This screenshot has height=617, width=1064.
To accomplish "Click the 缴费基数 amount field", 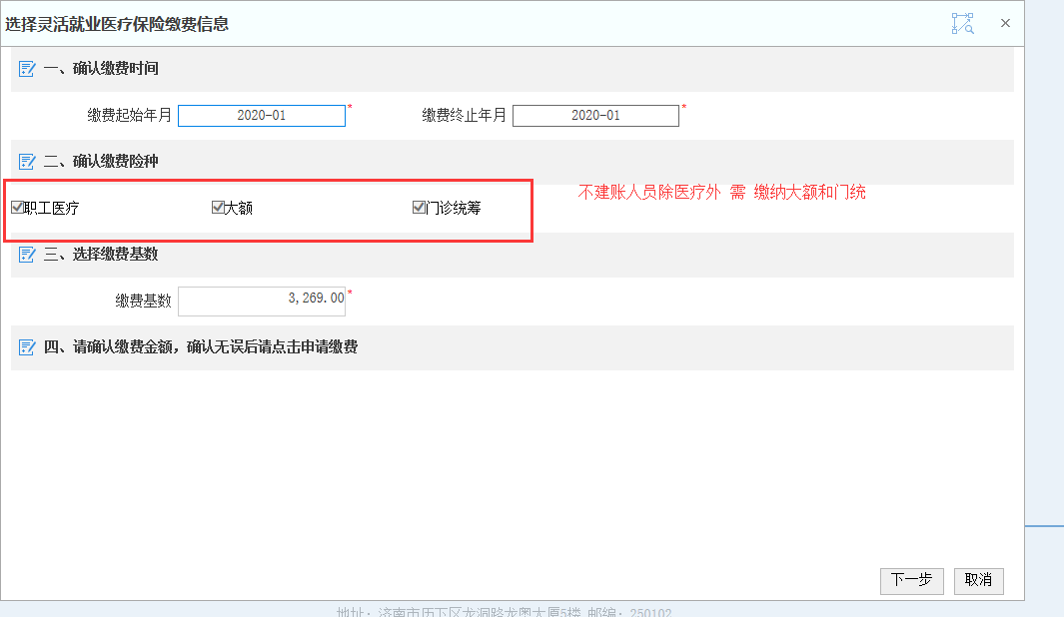I will click(x=262, y=302).
